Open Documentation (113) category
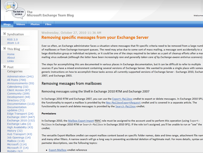 coord(21,104)
